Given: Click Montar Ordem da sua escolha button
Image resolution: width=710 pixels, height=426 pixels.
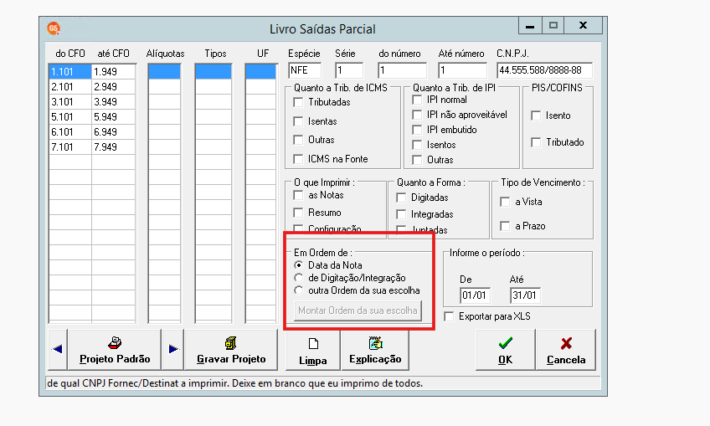Looking at the screenshot, I should click(x=358, y=311).
